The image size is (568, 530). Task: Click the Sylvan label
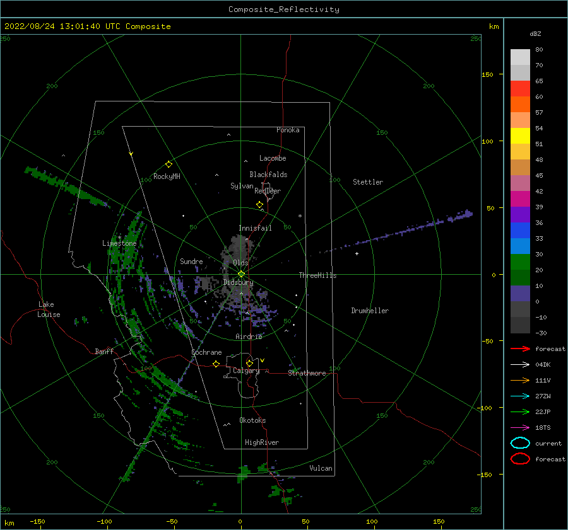pos(242,186)
